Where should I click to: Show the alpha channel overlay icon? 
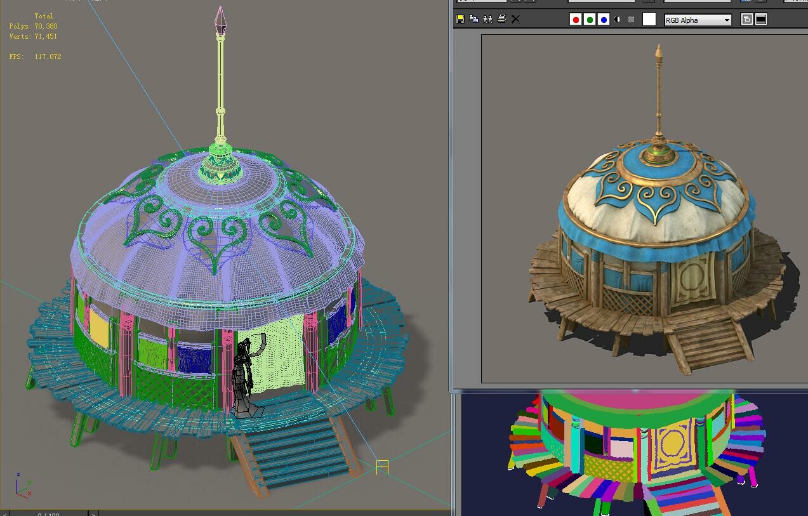(x=630, y=19)
